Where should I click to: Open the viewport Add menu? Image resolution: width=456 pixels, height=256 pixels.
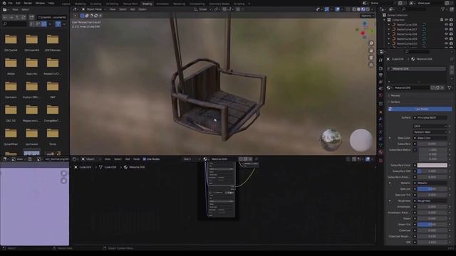[x=133, y=9]
